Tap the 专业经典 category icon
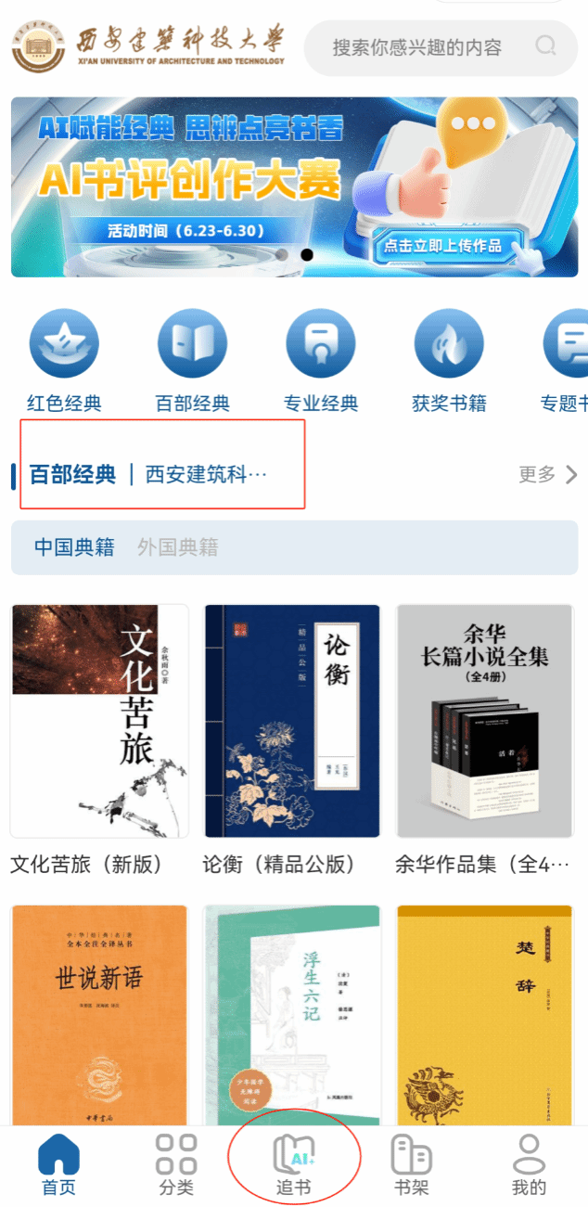Image resolution: width=588 pixels, height=1207 pixels. (321, 343)
